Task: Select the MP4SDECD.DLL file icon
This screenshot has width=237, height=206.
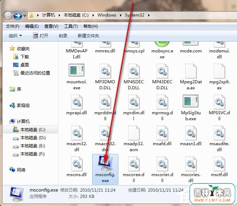Action: 133,71
